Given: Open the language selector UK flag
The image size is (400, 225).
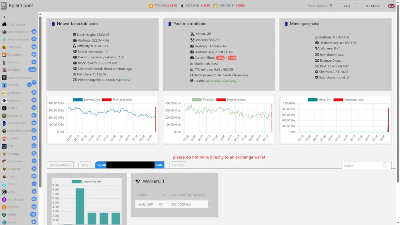Looking at the screenshot, I should point(391,5).
